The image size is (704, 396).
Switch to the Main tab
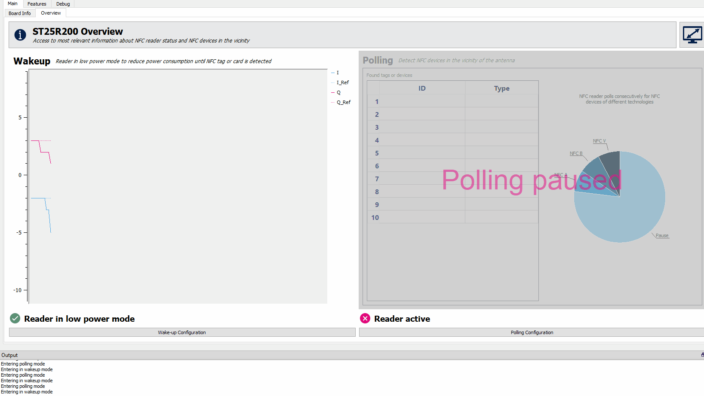coord(12,3)
